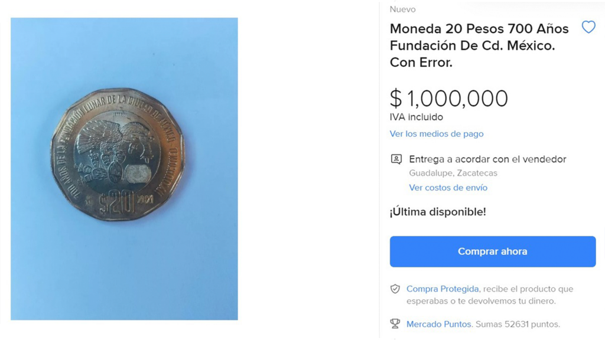Add listing to favorites with heart icon
The height and width of the screenshot is (340, 605).
click(588, 27)
